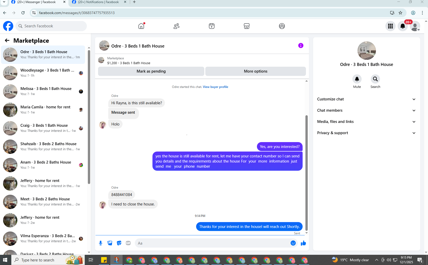This screenshot has height=265, width=428.
Task: Open the Friends icon in top navigation
Action: (x=176, y=26)
